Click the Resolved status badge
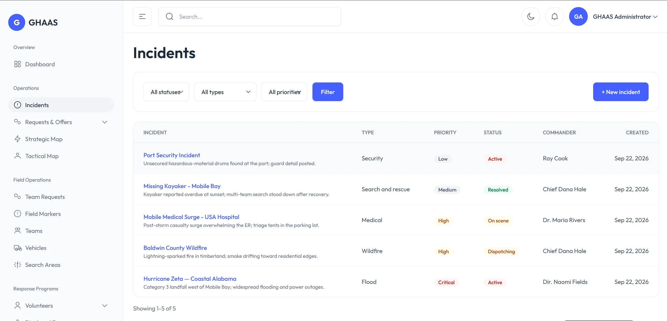 coord(498,190)
